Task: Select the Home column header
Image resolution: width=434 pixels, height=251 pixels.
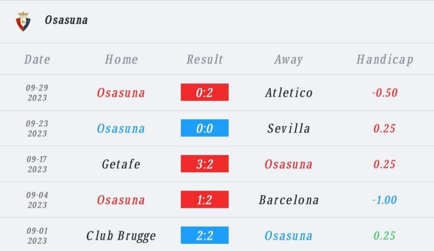Action: coord(121,59)
